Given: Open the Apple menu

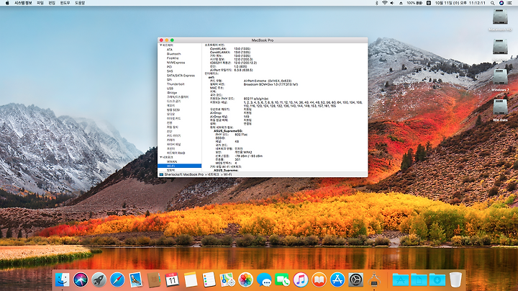Looking at the screenshot, I should [7, 3].
